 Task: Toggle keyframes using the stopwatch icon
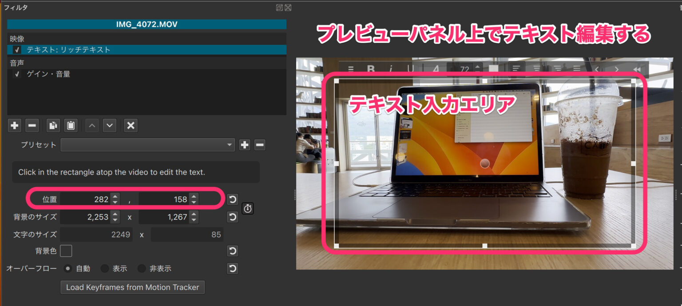click(x=248, y=209)
